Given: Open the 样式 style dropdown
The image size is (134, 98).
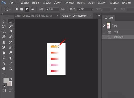Looking at the screenshot, I should point(85,9).
